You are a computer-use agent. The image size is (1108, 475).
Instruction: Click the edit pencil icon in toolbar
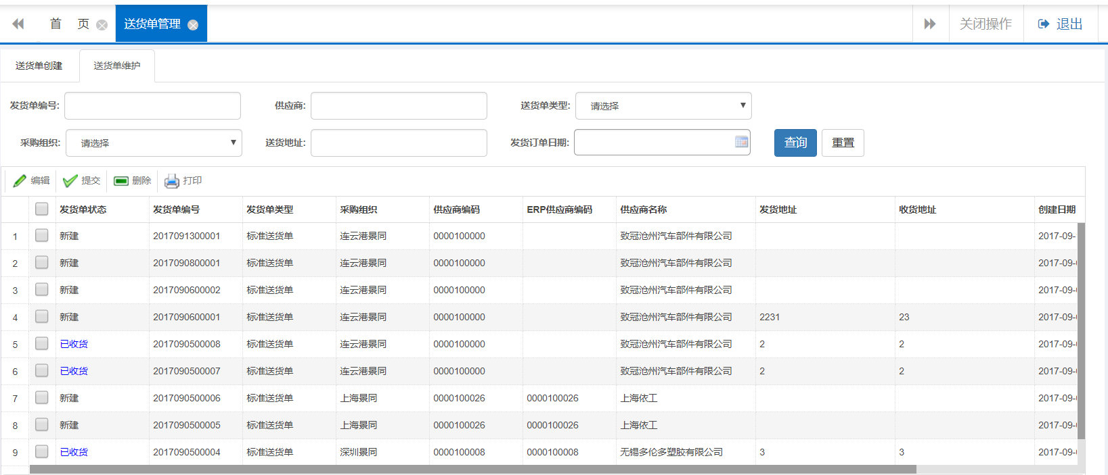tap(20, 181)
